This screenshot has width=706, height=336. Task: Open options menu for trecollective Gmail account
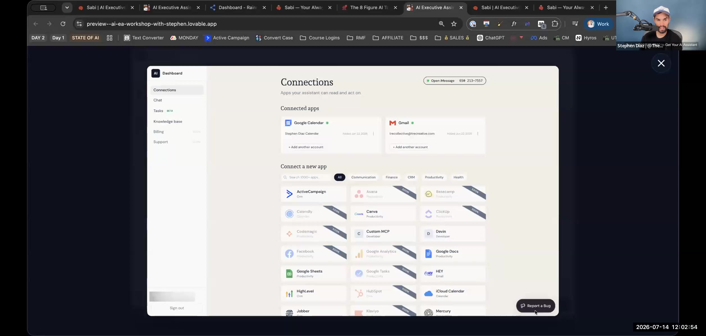coord(478,134)
